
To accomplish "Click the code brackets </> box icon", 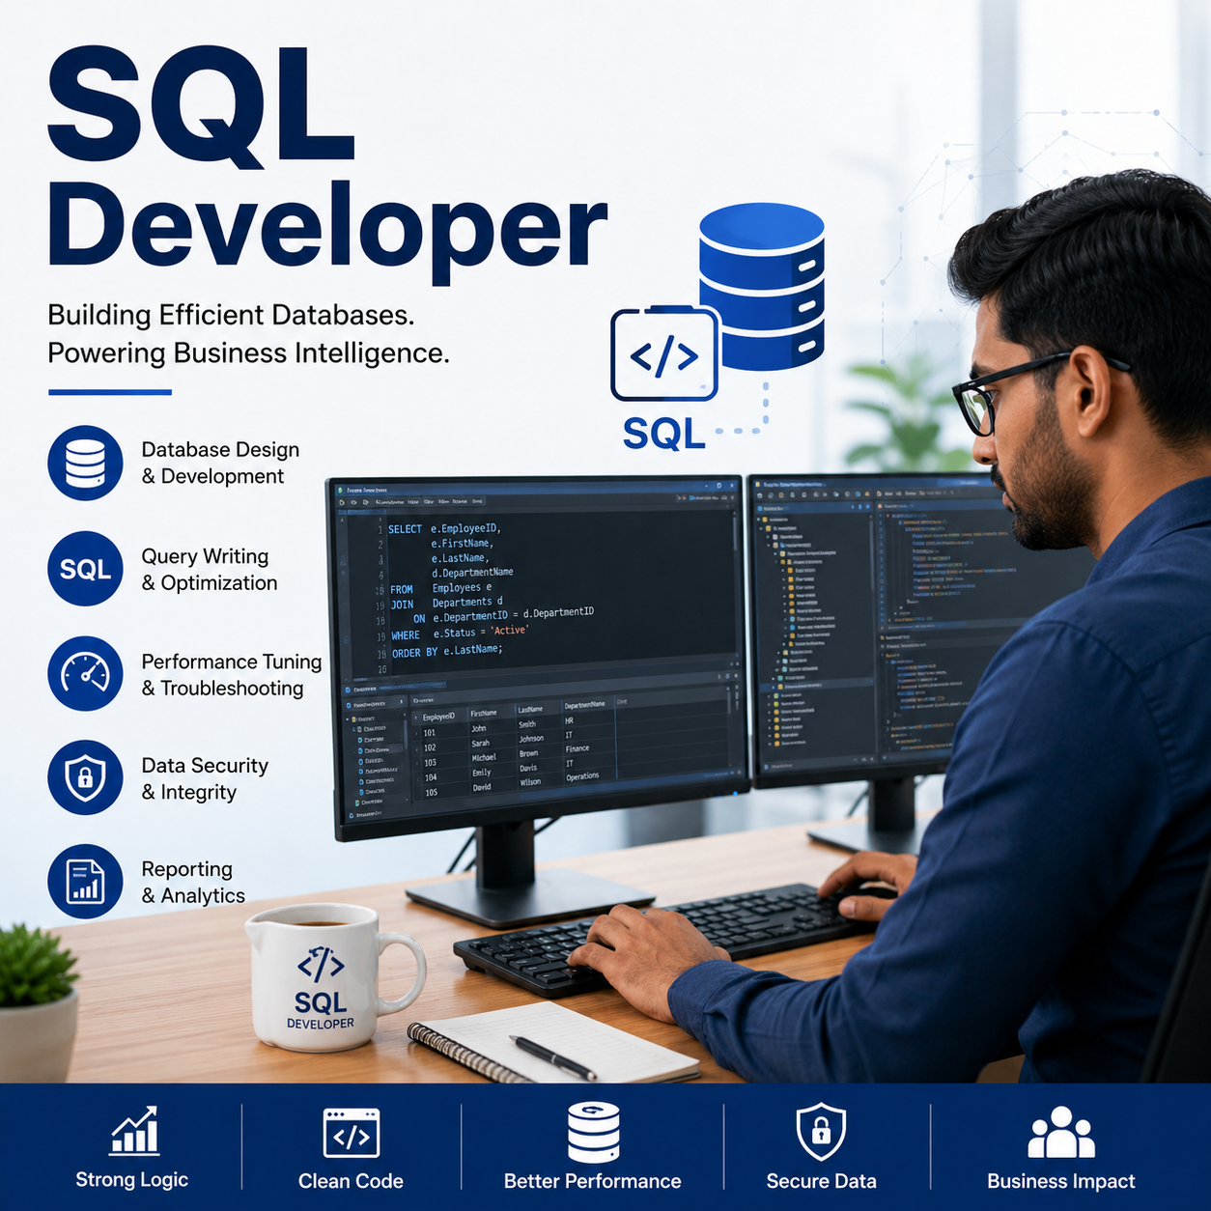I will 664,354.
